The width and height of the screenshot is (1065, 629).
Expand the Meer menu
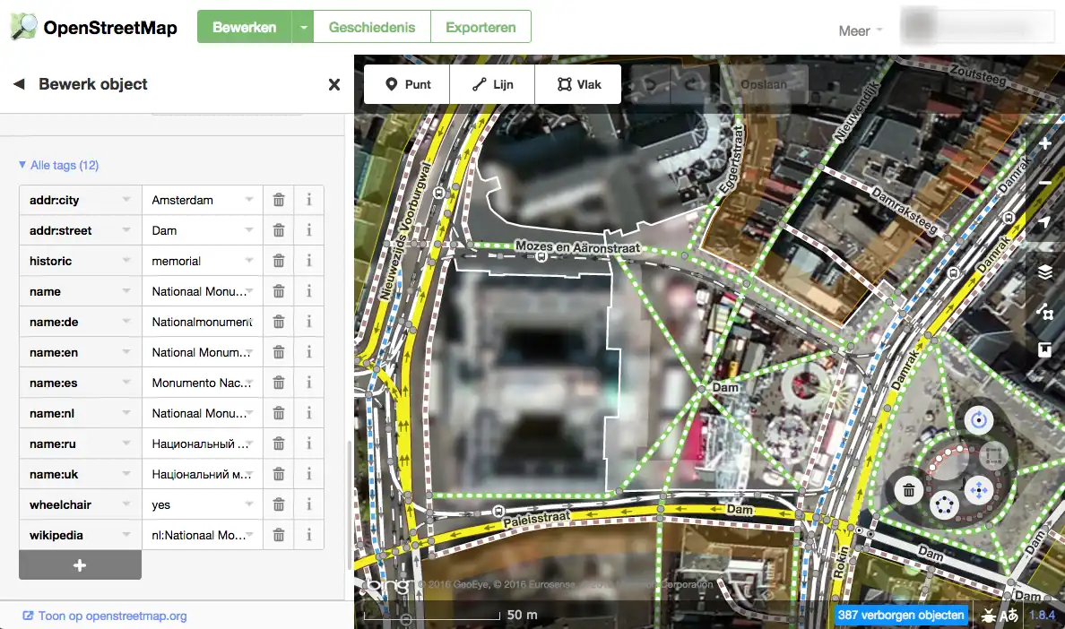[860, 30]
